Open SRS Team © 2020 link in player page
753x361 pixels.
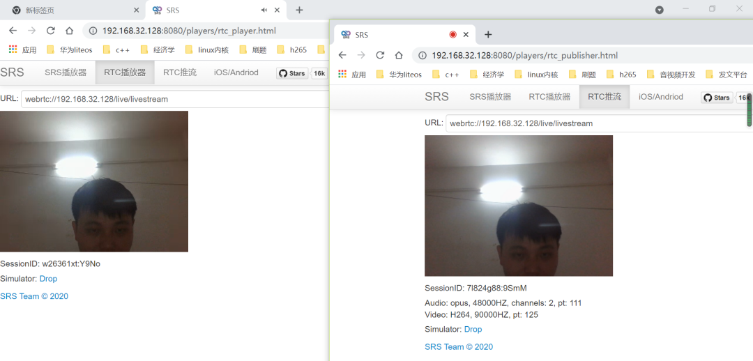point(34,296)
